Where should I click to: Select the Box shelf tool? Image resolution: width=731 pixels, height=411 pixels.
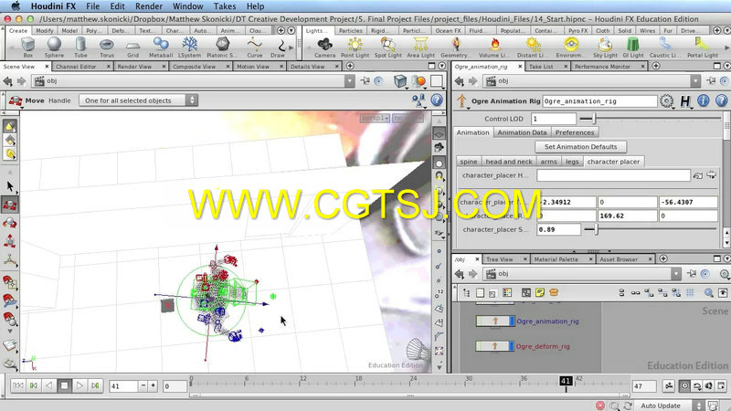(28, 47)
